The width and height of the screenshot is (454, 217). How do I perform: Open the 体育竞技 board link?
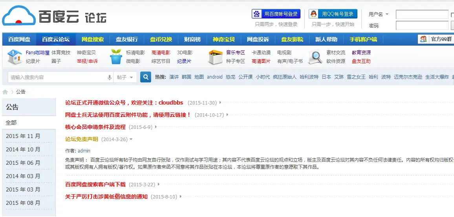(x=61, y=52)
